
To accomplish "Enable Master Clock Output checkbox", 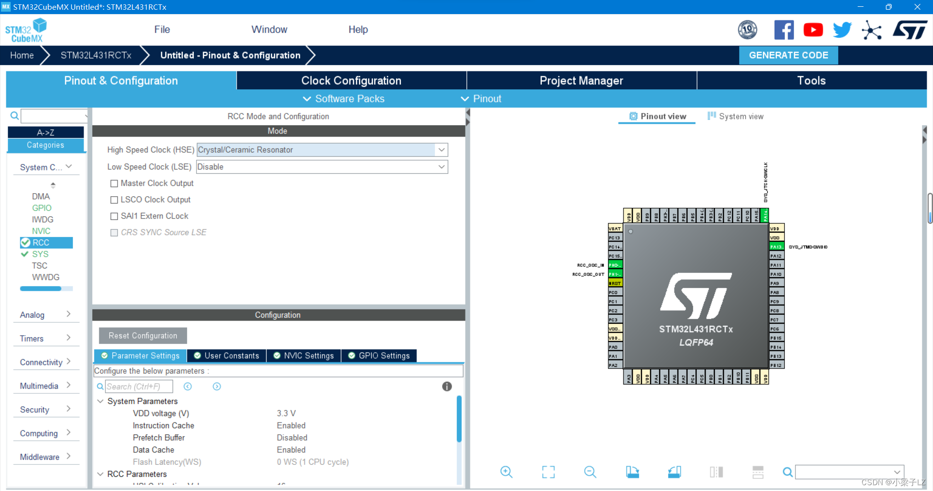I will click(114, 183).
